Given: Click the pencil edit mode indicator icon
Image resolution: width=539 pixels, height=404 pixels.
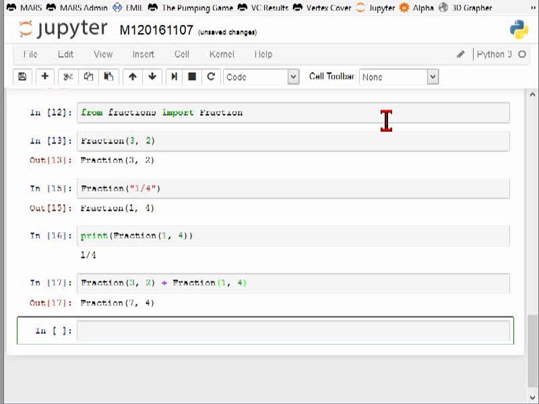Looking at the screenshot, I should coord(461,55).
